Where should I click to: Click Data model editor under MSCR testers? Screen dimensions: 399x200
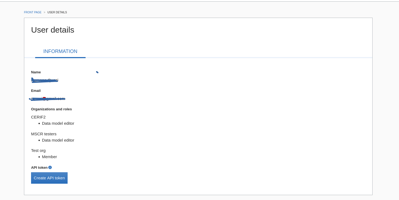pos(58,140)
